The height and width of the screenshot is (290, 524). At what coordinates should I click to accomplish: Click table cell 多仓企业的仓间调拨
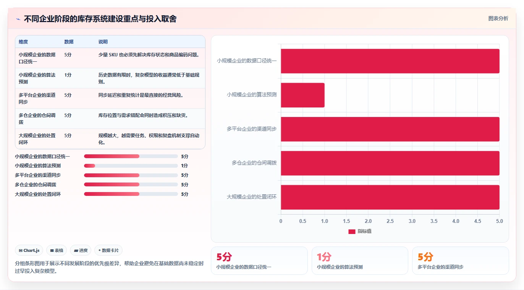(x=37, y=119)
